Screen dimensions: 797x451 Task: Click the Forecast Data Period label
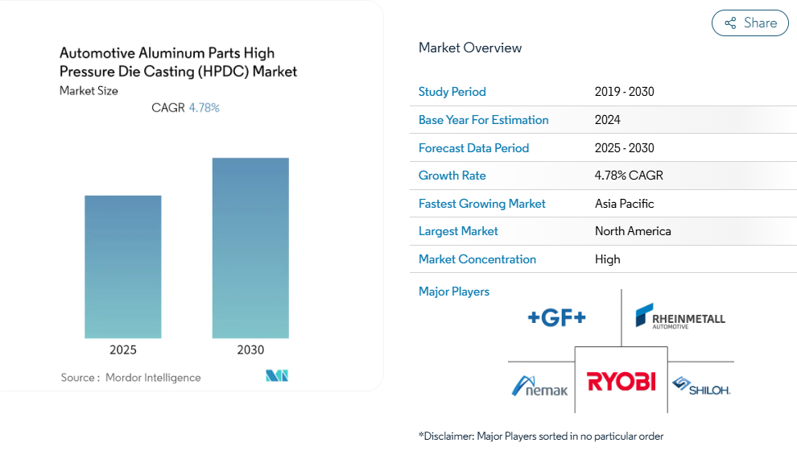pos(473,148)
